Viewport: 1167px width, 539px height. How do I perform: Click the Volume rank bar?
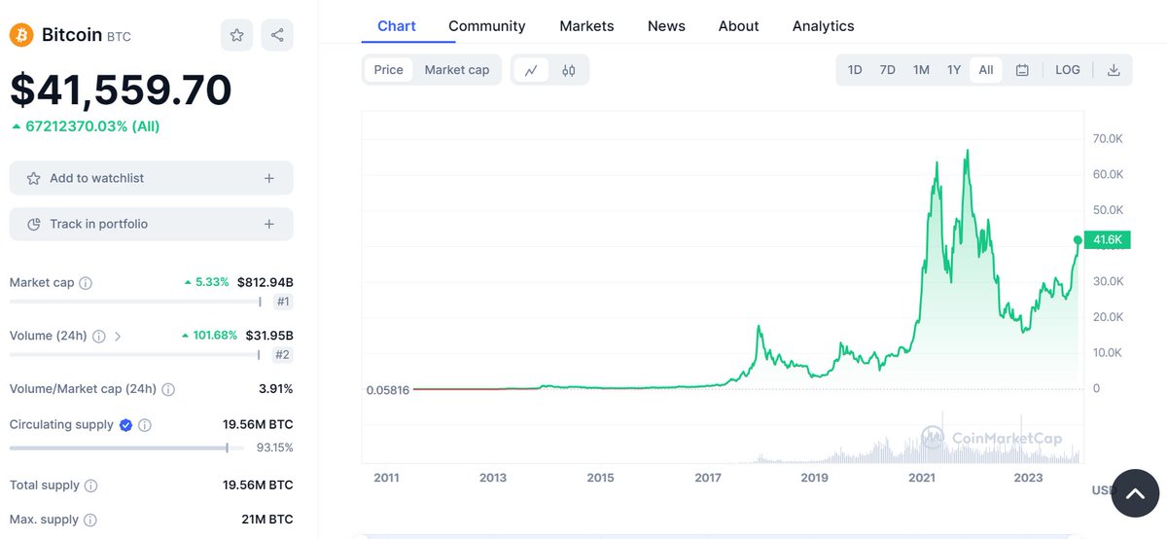(x=136, y=355)
